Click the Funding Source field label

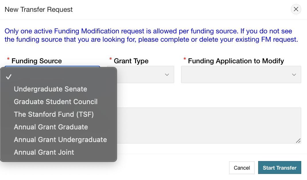tap(37, 61)
